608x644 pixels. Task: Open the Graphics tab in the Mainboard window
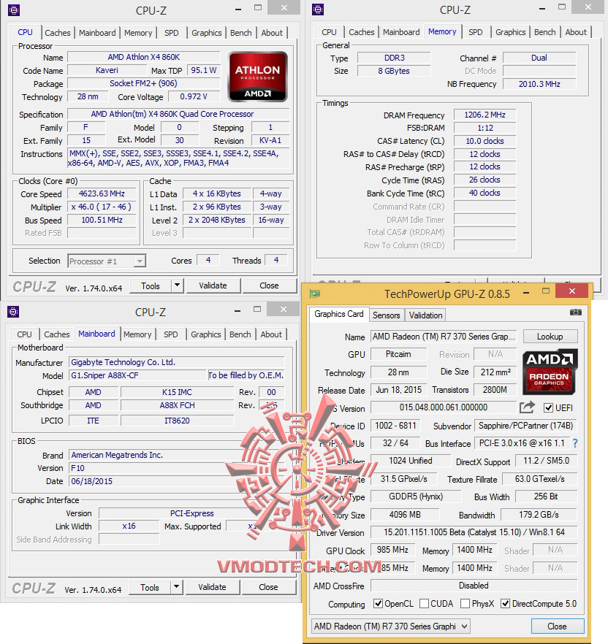[x=206, y=334]
